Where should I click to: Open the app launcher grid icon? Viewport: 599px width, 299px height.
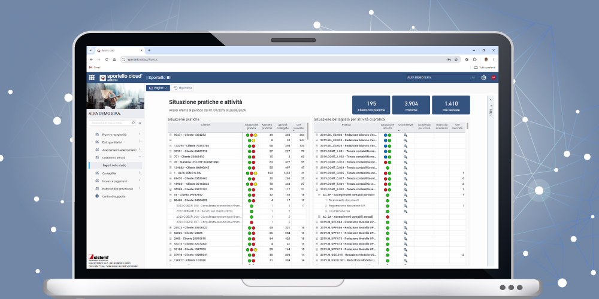[92, 78]
